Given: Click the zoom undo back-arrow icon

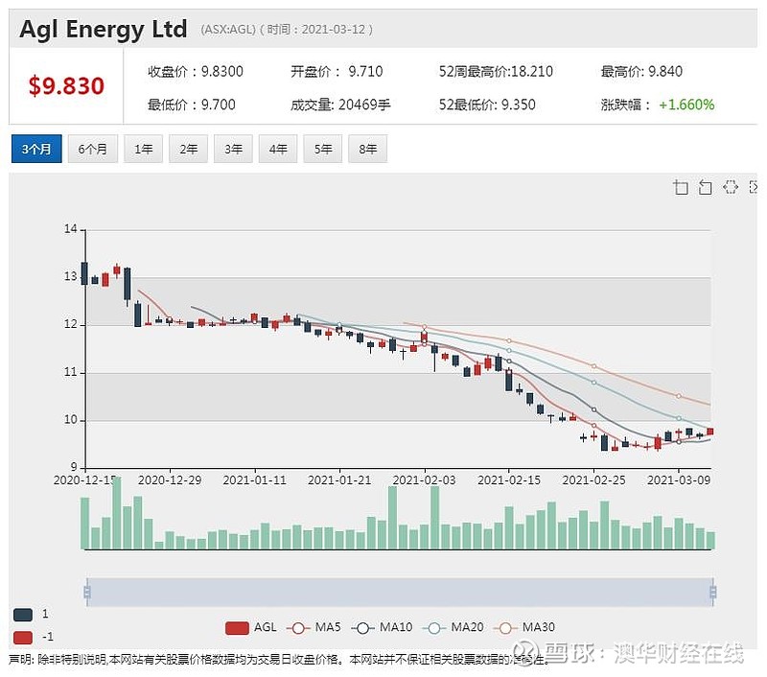Looking at the screenshot, I should coord(705,187).
